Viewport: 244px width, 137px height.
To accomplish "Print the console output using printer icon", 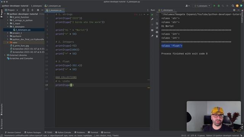I will [157, 32].
